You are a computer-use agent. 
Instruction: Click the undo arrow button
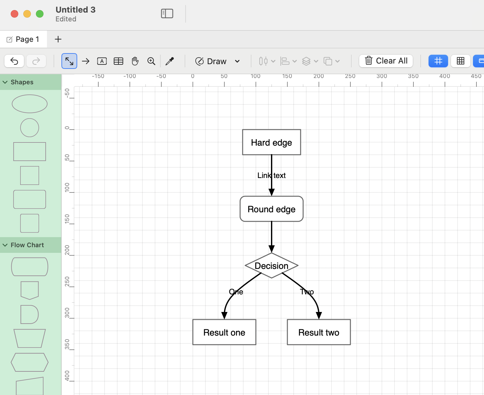point(14,61)
